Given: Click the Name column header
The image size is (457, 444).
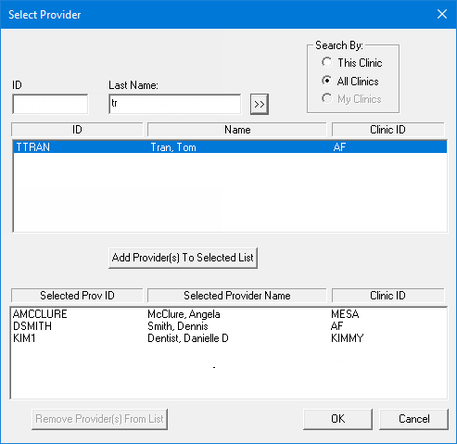Looking at the screenshot, I should [237, 130].
